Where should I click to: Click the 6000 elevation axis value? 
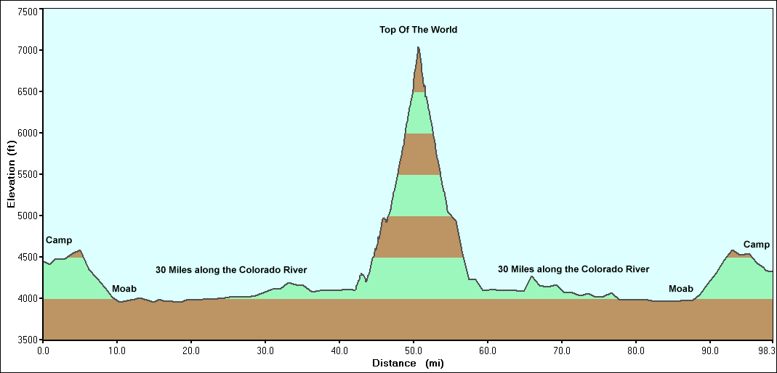[28, 133]
